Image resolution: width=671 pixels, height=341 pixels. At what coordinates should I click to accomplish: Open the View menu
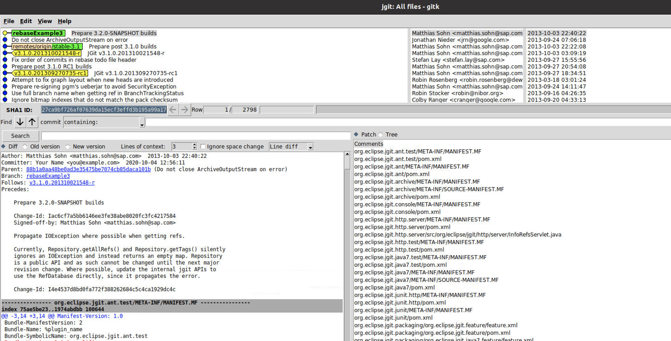[44, 21]
